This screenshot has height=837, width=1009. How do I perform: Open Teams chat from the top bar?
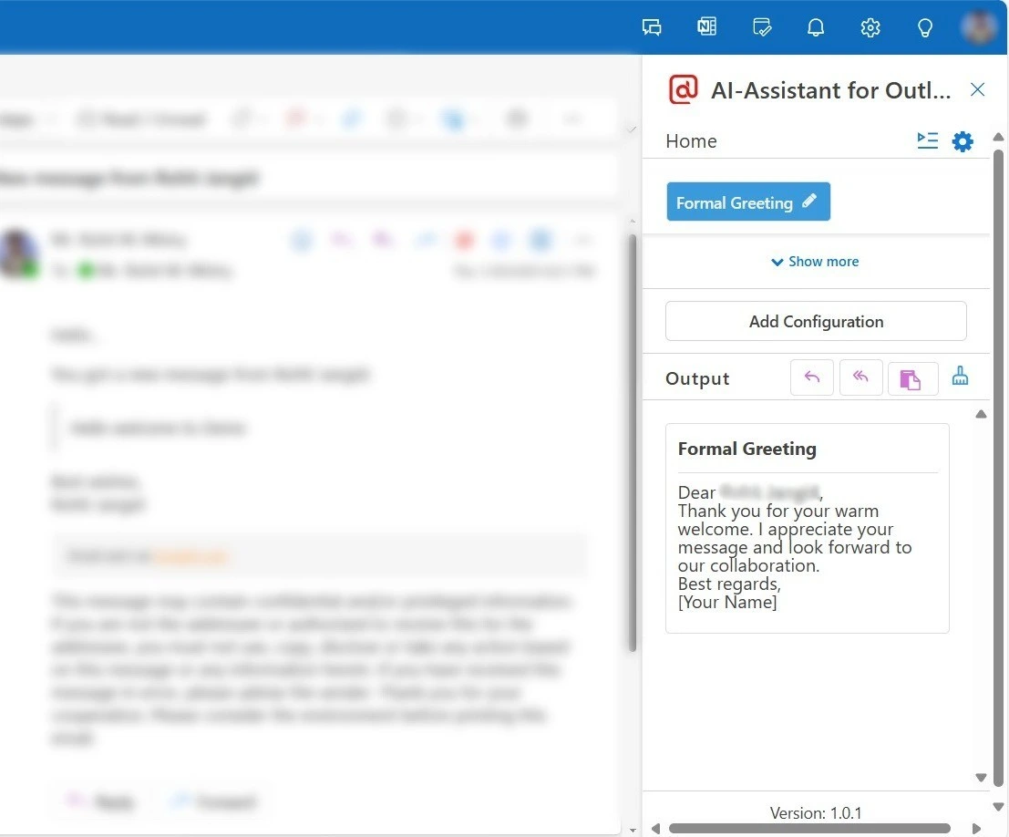tap(652, 27)
